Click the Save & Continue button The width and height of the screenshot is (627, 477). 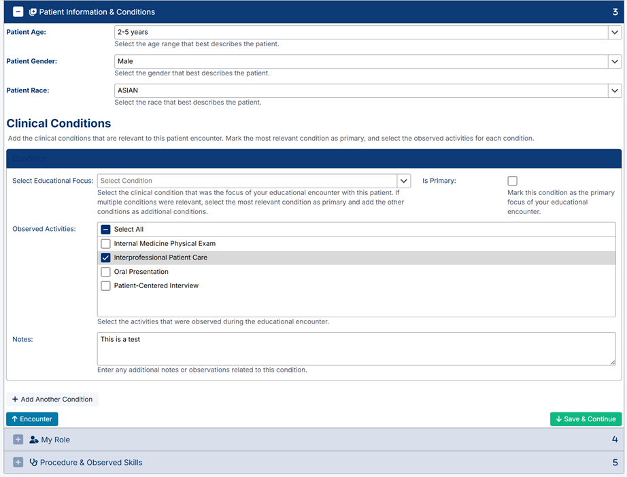coord(586,419)
